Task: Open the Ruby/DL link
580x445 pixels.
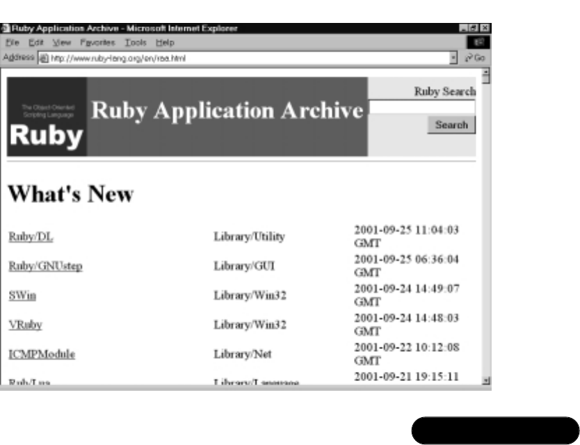Action: click(x=31, y=236)
